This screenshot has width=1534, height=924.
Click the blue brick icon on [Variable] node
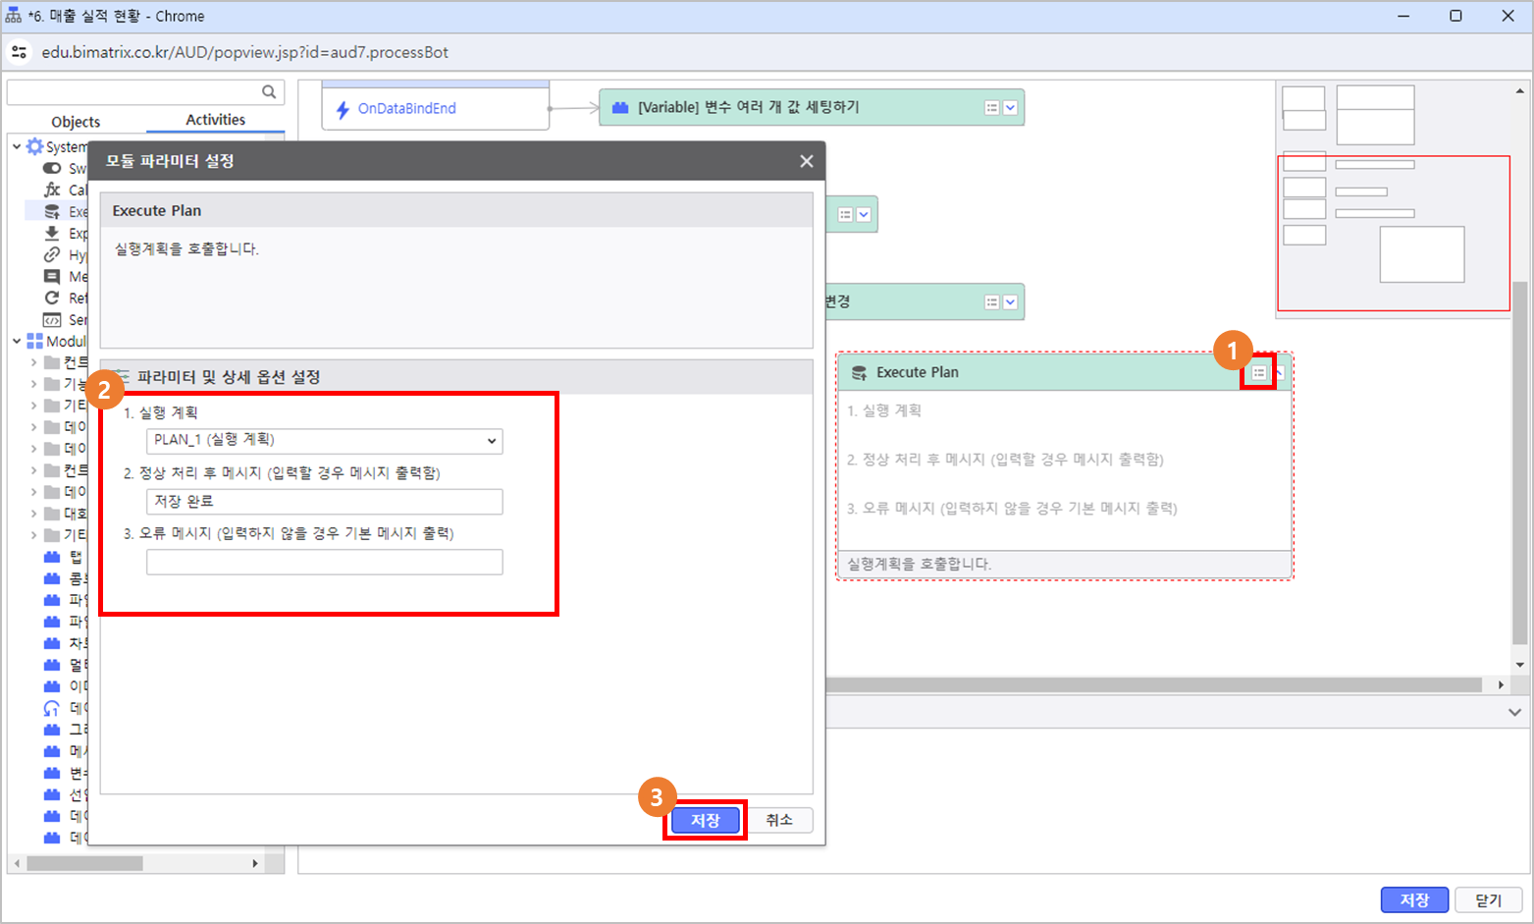(x=620, y=107)
